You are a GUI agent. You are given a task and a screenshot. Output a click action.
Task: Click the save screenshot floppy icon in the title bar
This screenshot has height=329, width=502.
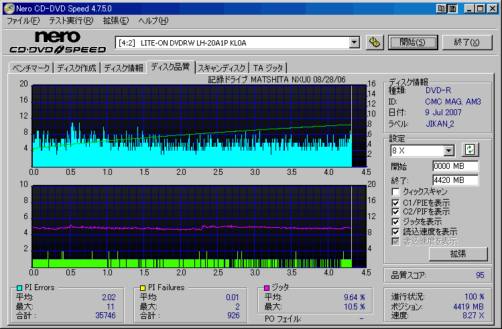tap(452, 9)
